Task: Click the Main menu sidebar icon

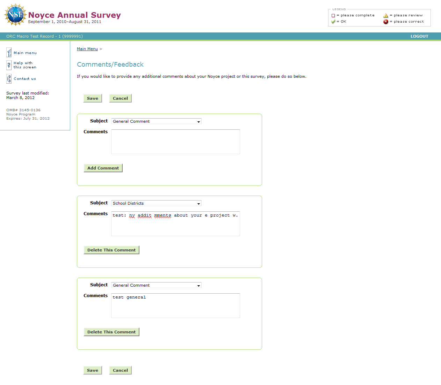Action: [x=9, y=53]
